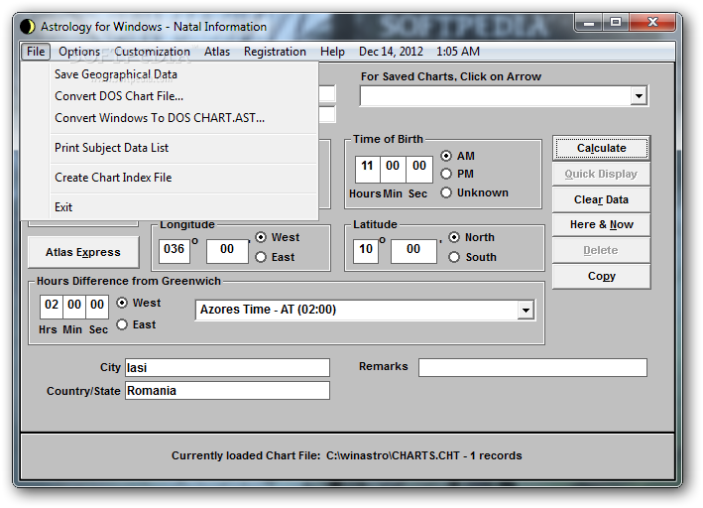
Task: Minimize the Astrology for Windows window
Action: point(589,23)
